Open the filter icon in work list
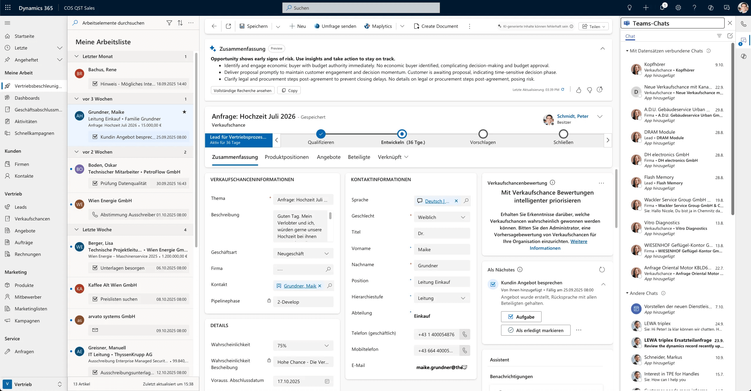The width and height of the screenshot is (751, 391). (169, 23)
